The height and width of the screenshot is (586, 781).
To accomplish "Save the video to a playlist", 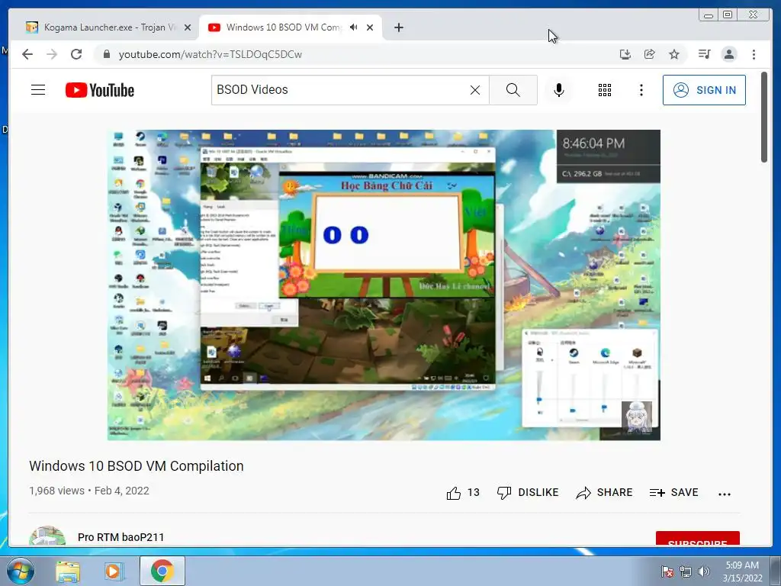I will 674,493.
